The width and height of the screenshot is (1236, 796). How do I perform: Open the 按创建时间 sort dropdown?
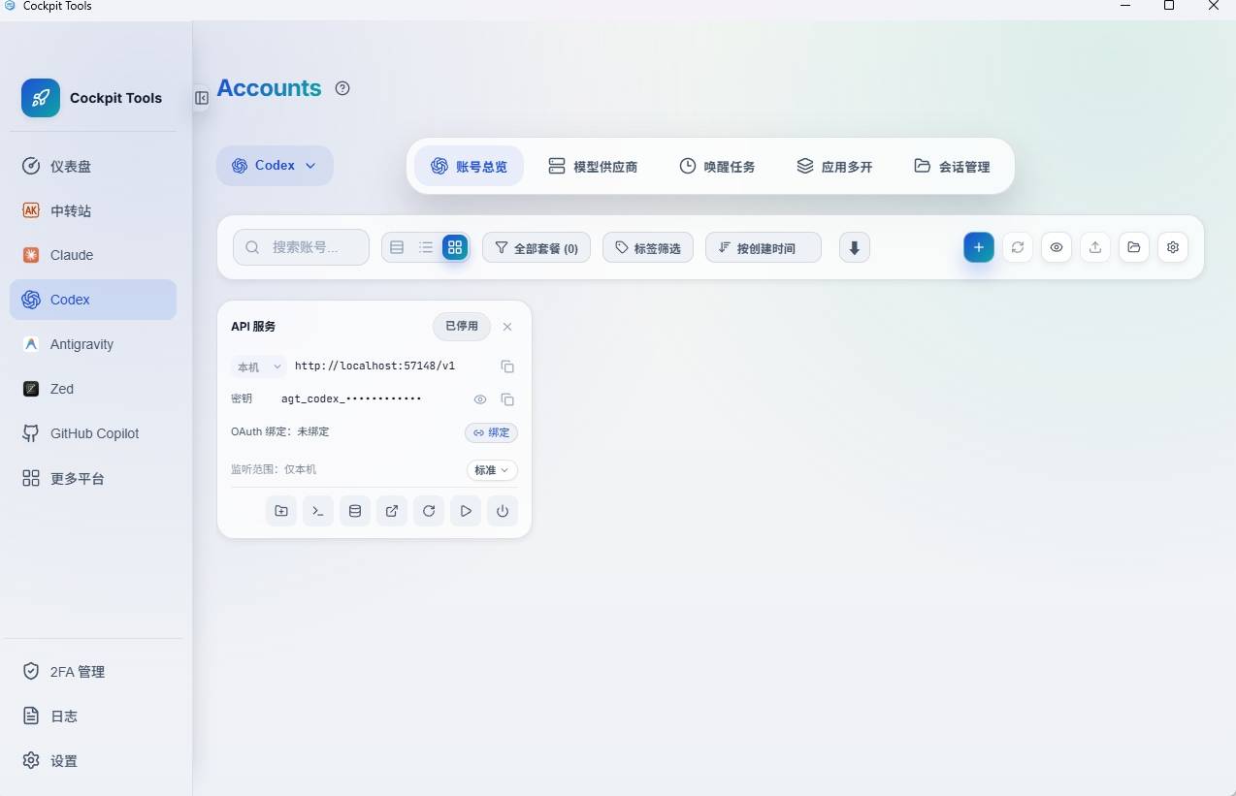click(x=764, y=248)
